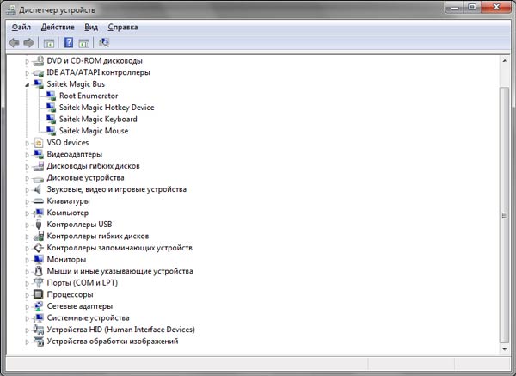The image size is (516, 376).
Task: Select Устройства HID (Human Interface Devices) text
Action: tap(120, 330)
